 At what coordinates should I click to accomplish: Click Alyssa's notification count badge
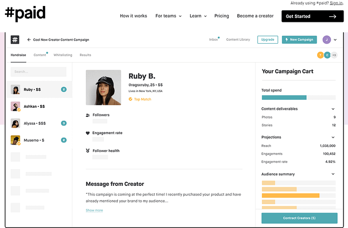click(x=64, y=123)
